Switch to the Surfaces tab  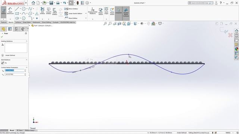(x=18, y=22)
